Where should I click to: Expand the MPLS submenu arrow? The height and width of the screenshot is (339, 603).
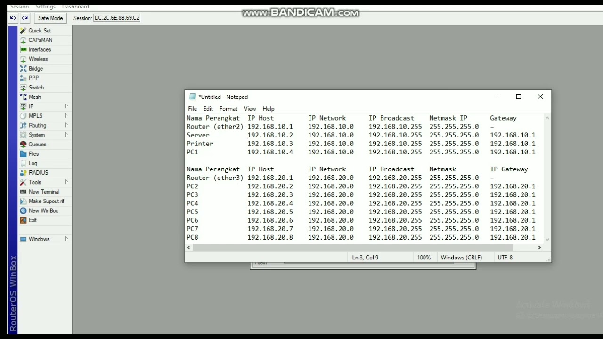66,115
